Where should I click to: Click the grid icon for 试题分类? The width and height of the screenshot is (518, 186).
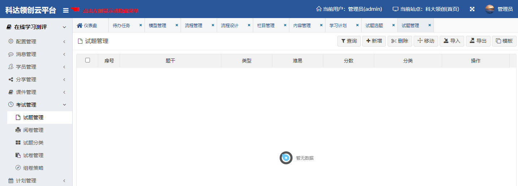point(18,143)
